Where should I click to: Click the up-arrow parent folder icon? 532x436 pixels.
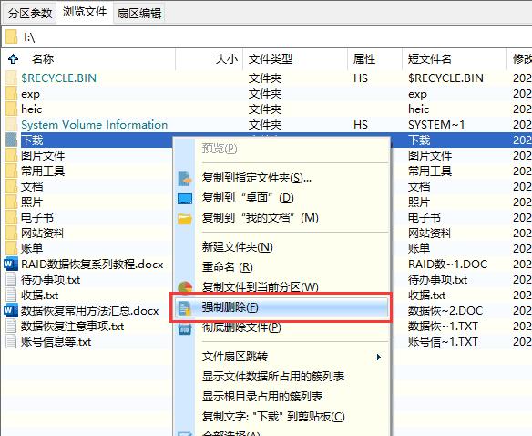click(13, 59)
